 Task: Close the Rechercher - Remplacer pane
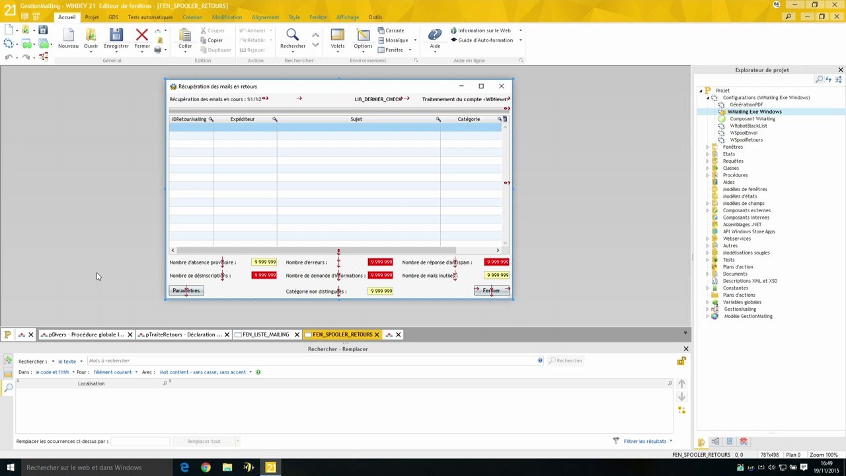pos(685,348)
